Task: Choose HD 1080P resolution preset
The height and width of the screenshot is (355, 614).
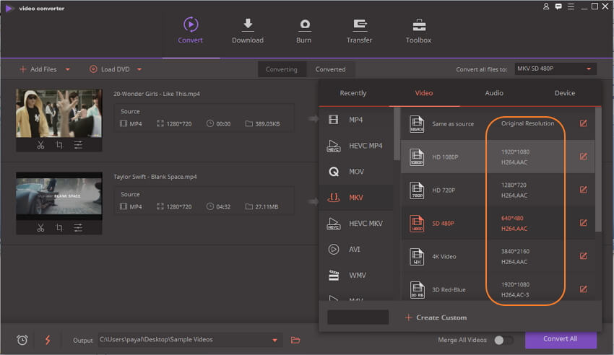Action: pyautogui.click(x=498, y=157)
